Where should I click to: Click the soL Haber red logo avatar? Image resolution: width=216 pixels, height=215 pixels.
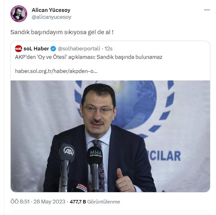point(19,49)
